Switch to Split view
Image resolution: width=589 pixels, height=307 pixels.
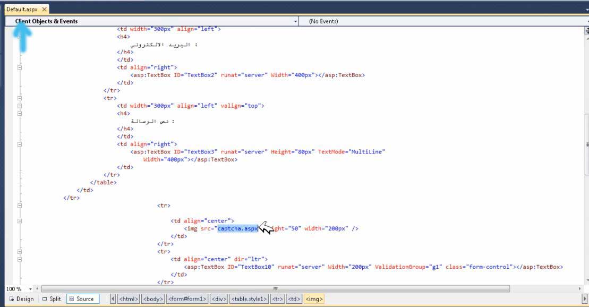click(52, 299)
